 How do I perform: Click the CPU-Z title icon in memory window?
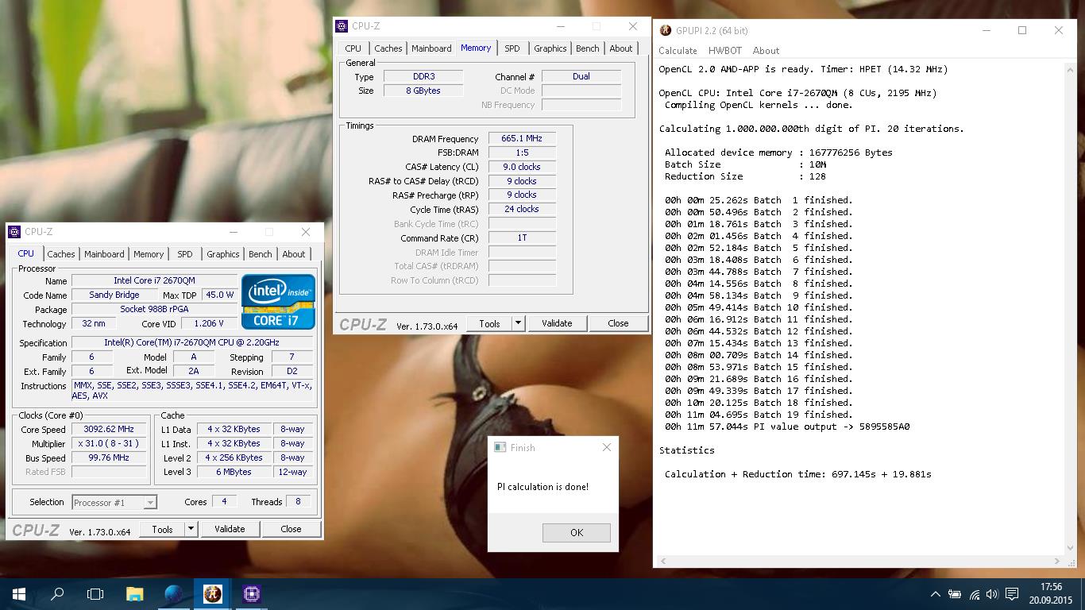tap(342, 26)
